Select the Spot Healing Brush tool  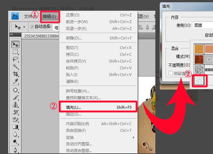tap(15, 90)
